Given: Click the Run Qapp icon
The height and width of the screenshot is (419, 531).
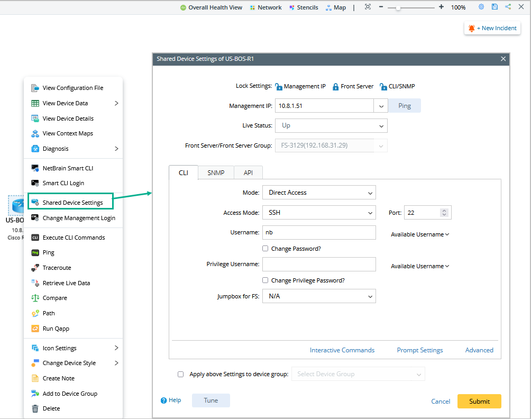Looking at the screenshot, I should tap(35, 329).
